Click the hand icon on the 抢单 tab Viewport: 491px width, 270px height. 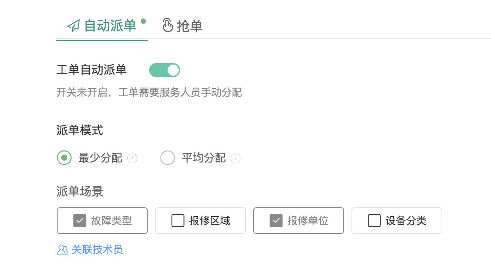(168, 25)
